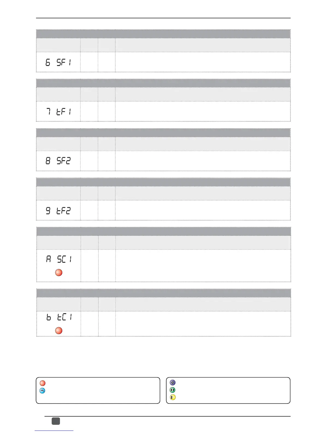Select the A SC1 display code
The image size is (334, 433).
point(59,259)
